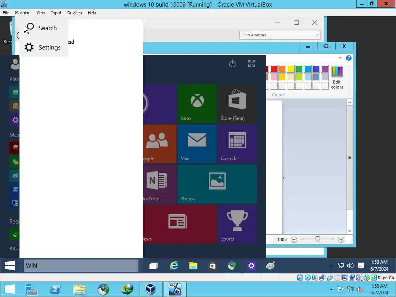Click the Start menu power button
This screenshot has width=396, height=297.
pos(232,64)
